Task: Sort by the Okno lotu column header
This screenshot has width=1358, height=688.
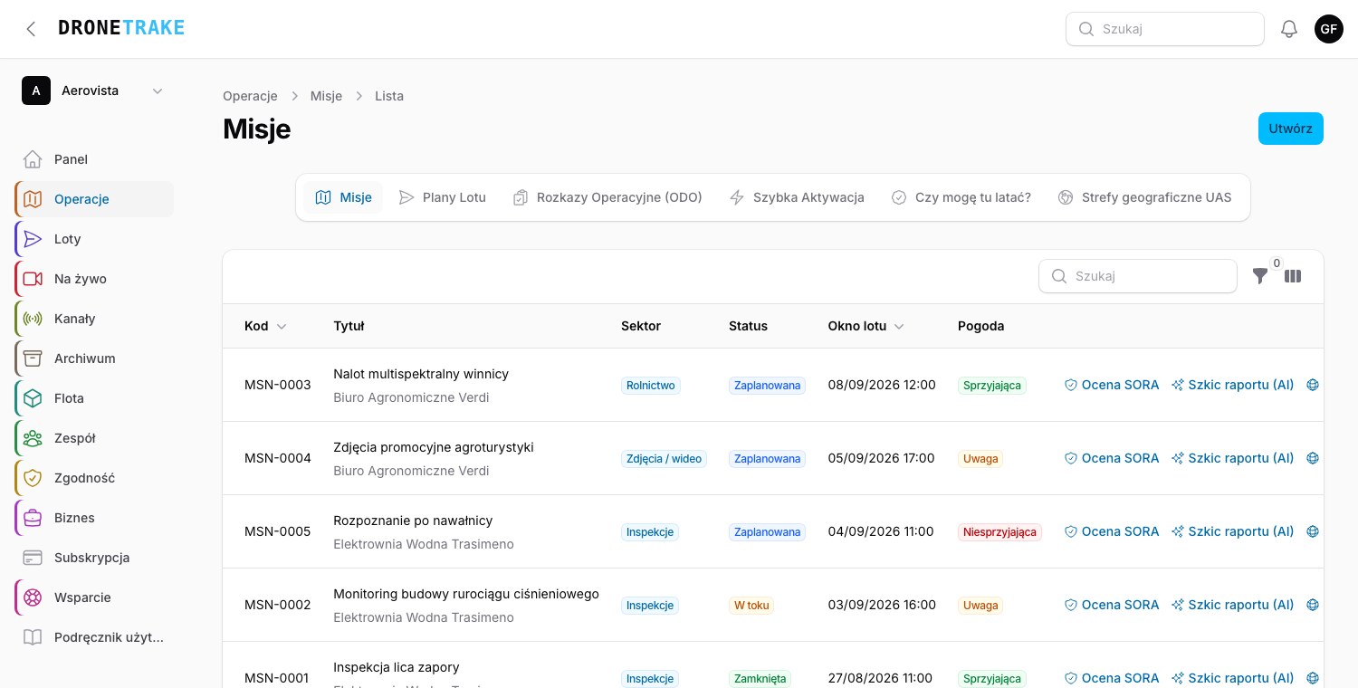Action: click(x=865, y=326)
